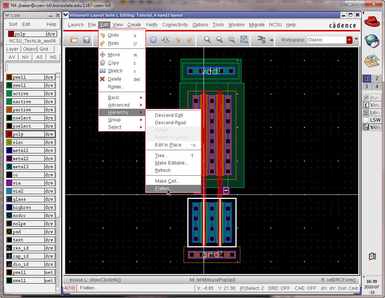Click the toolbar Redo arrow icon
Image resolution: width=385 pixels, height=298 pixels.
190,40
